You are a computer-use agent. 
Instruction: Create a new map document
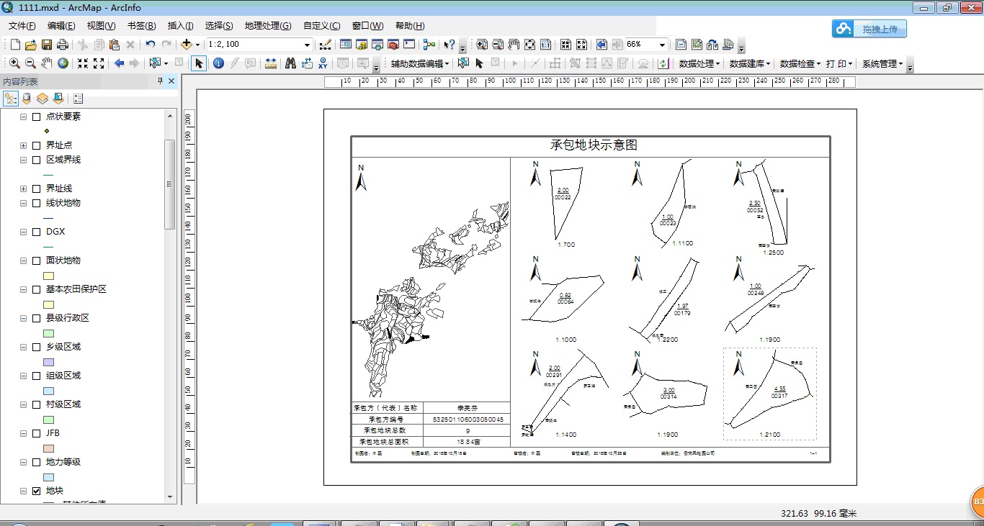[16, 45]
